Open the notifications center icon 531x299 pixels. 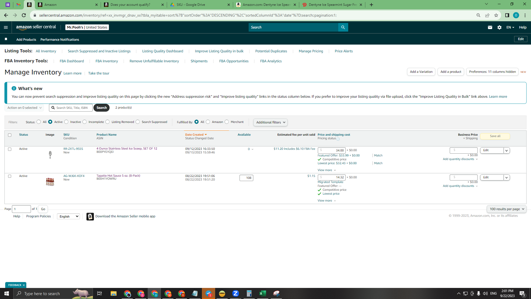click(x=522, y=293)
